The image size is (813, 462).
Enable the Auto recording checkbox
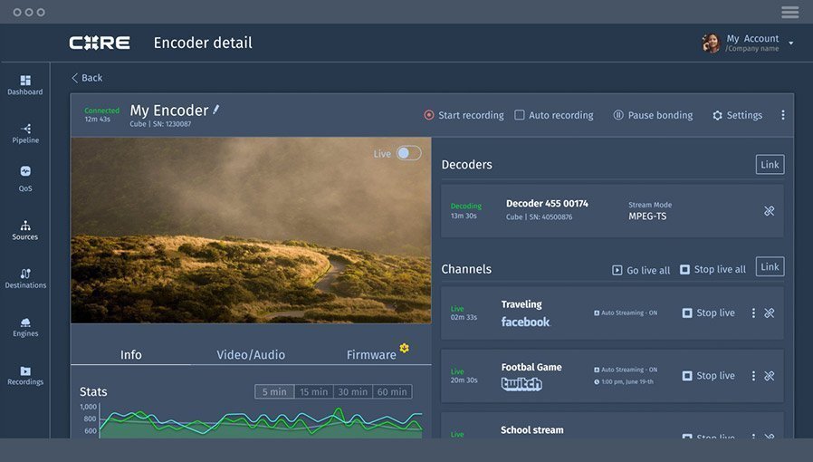click(520, 115)
